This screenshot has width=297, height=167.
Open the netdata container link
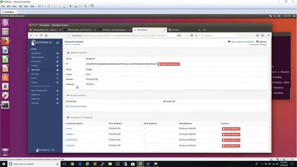pyautogui.click(x=70, y=134)
